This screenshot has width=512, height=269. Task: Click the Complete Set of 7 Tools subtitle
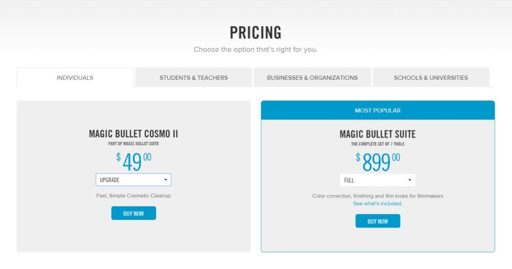[x=378, y=144]
